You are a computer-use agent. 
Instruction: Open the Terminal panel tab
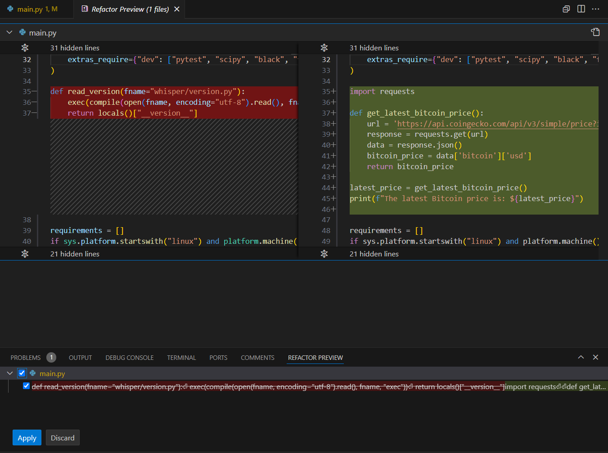181,358
